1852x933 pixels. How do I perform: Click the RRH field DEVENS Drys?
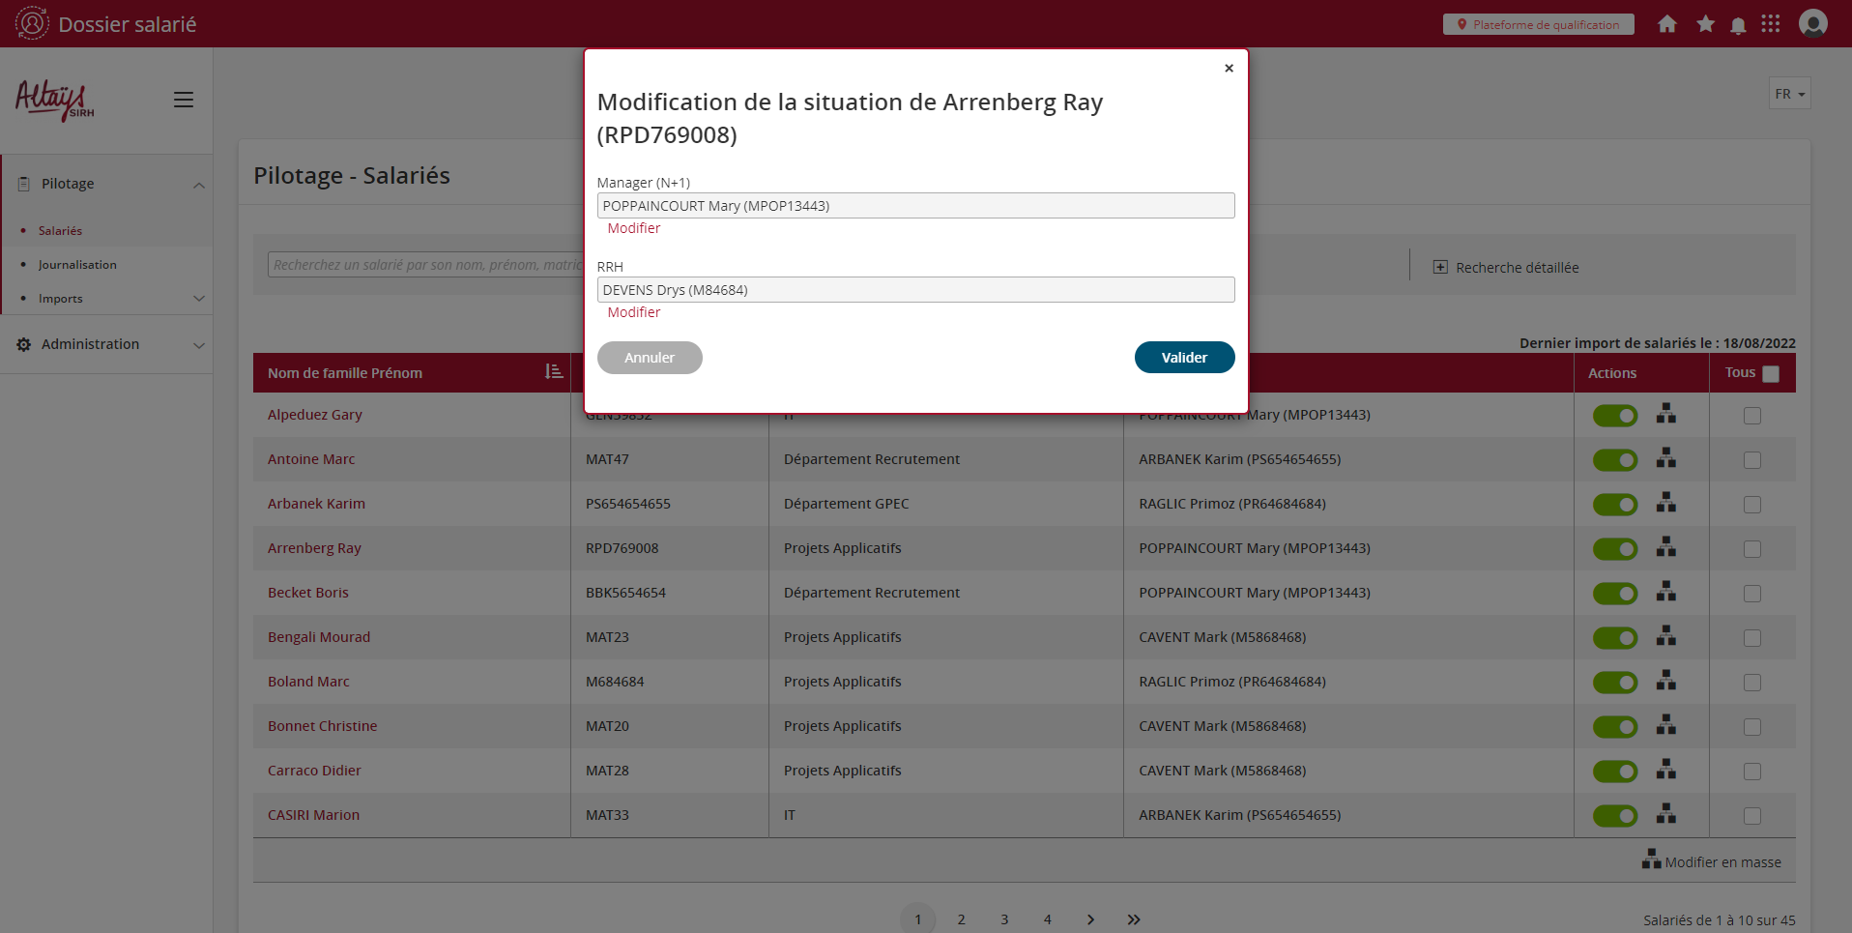[x=914, y=290]
